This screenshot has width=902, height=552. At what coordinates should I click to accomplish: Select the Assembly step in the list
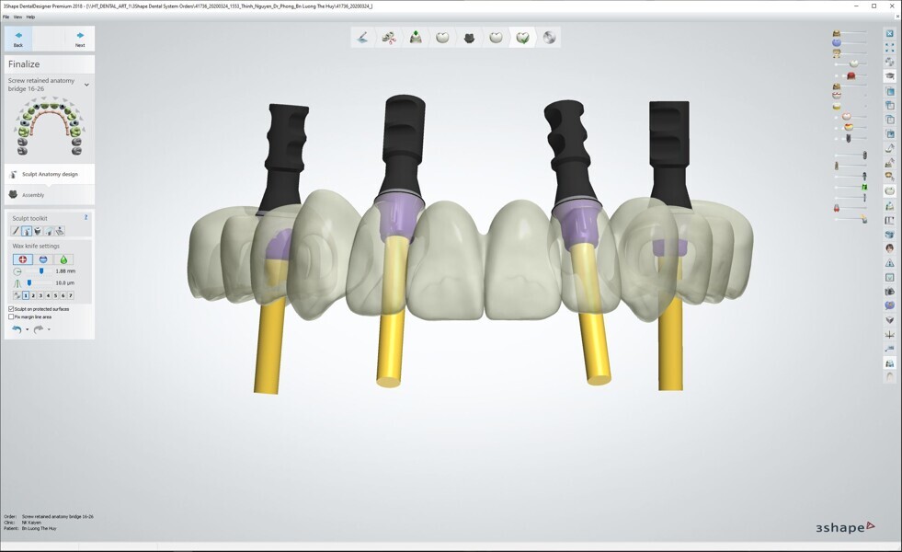click(33, 195)
